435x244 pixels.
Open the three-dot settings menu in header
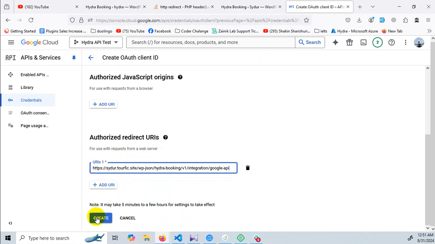405,43
